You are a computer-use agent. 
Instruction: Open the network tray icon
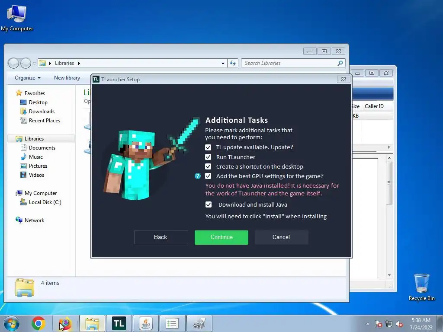pyautogui.click(x=389, y=324)
